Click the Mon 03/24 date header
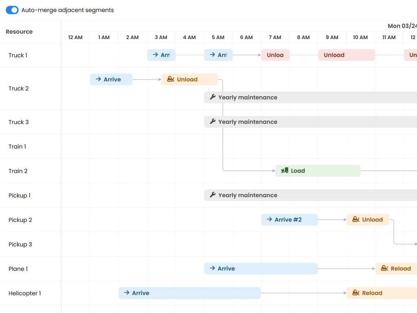417x313 pixels. [402, 26]
